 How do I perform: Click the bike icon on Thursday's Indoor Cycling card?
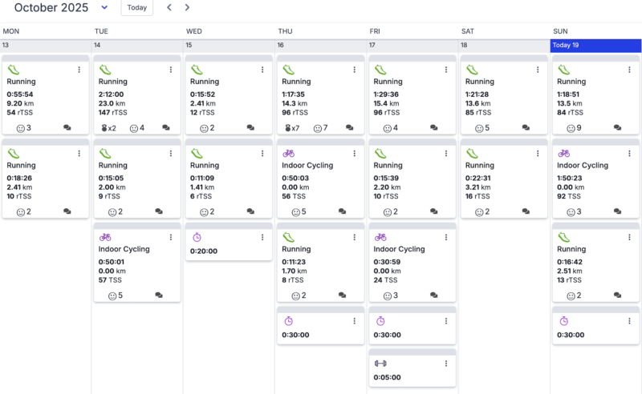(289, 153)
